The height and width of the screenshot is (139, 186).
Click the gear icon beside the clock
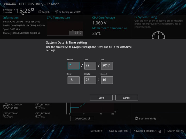coord(32,9)
